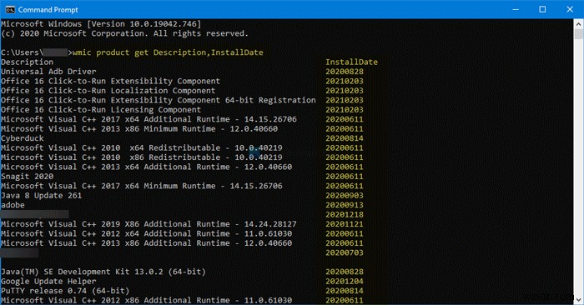The width and height of the screenshot is (584, 305).
Task: Click install date 20201204 of Google Update Helper
Action: click(x=345, y=282)
